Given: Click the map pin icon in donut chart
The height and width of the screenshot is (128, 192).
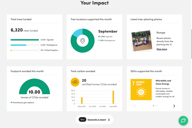Looking at the screenshot, I should point(83,41).
